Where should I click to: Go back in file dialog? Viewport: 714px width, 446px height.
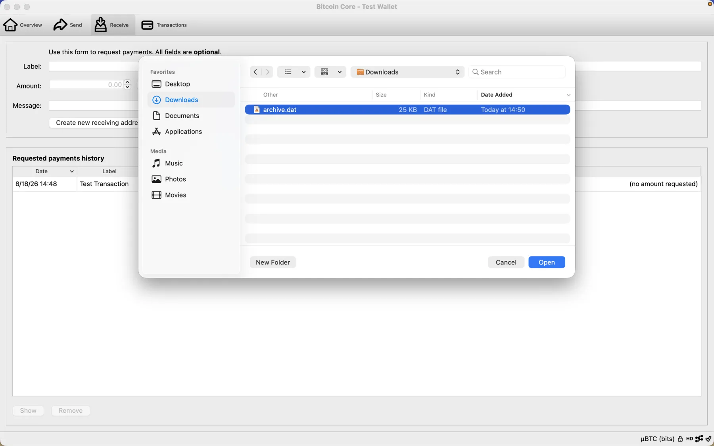[x=255, y=72]
